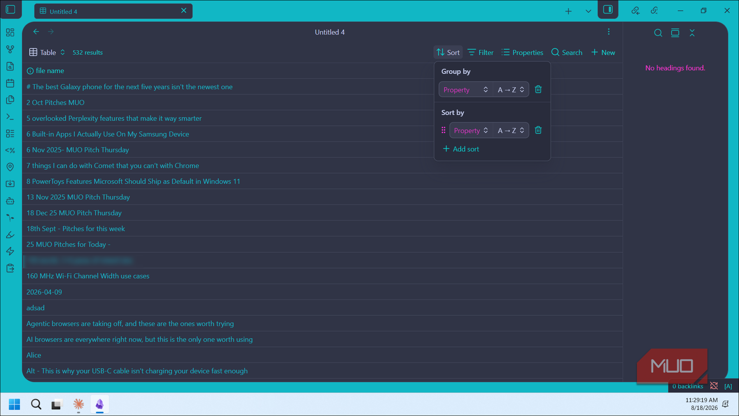Open '25 MUO Pitches for Today -' row
Viewport: 739px width, 416px height.
(322, 244)
